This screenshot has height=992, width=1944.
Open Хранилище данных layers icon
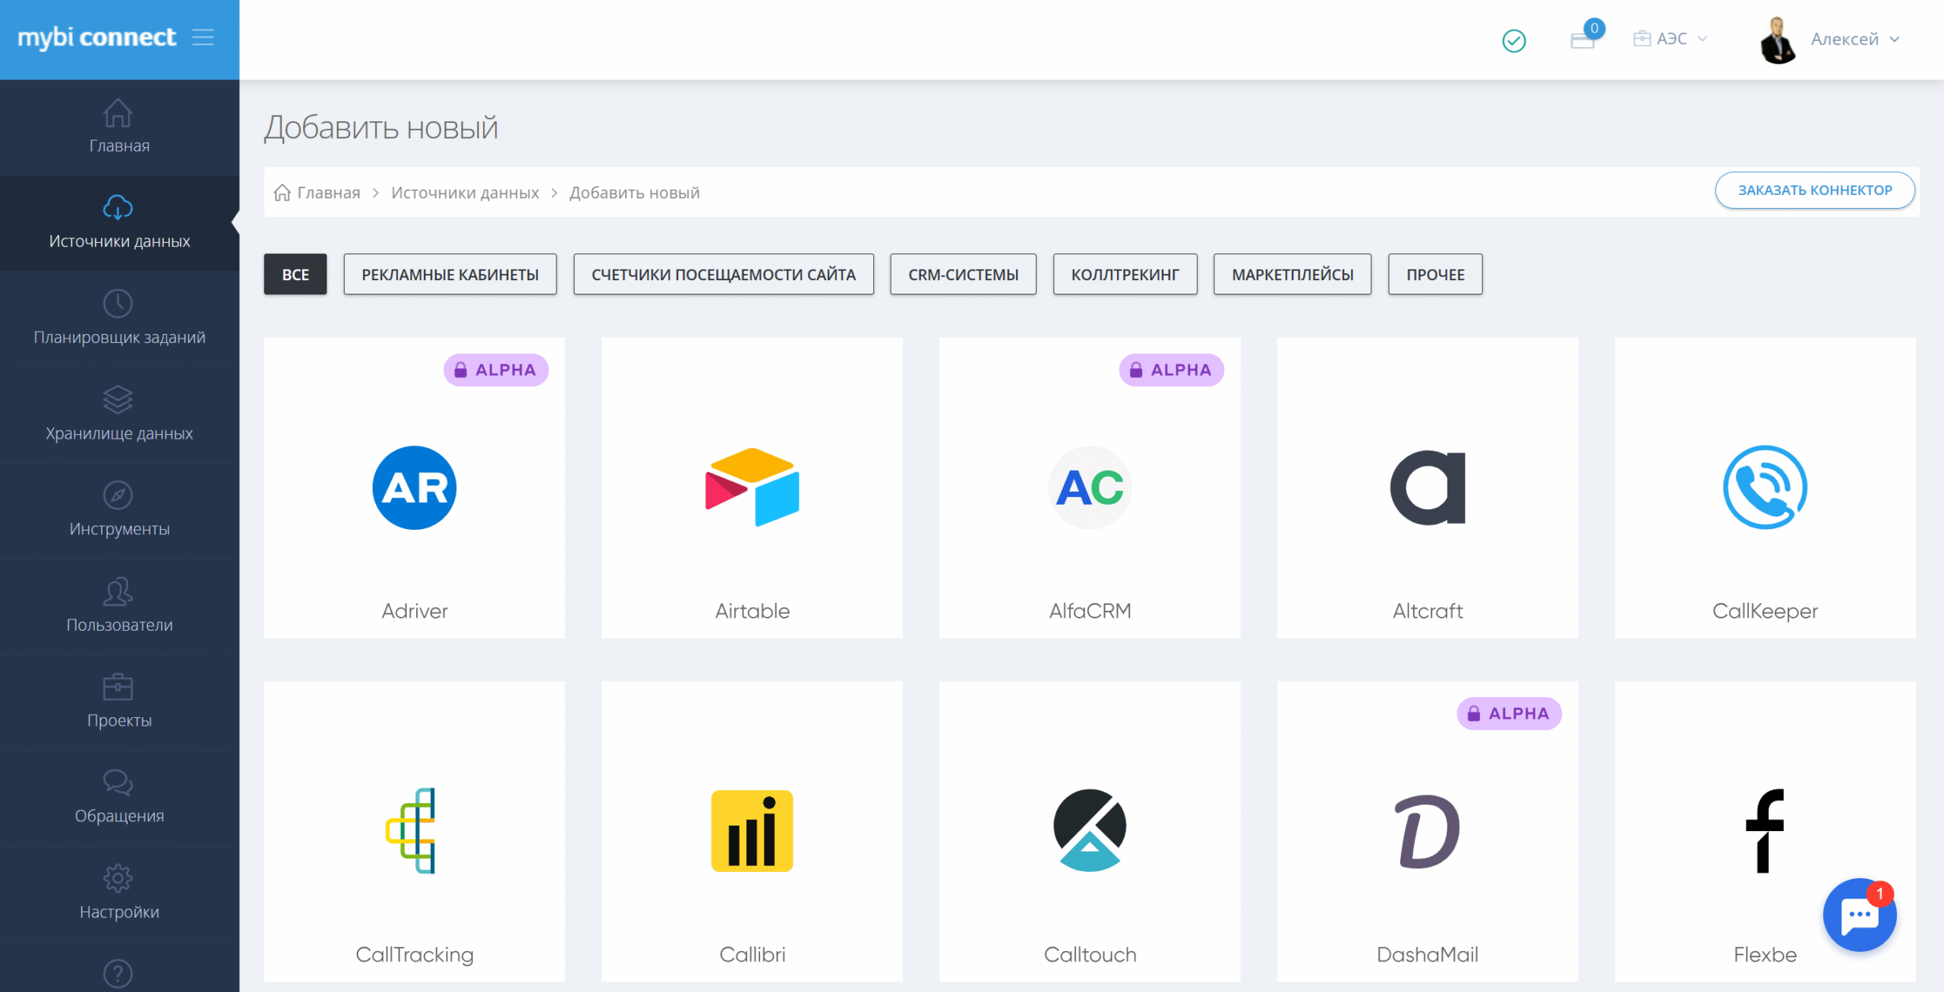118,400
